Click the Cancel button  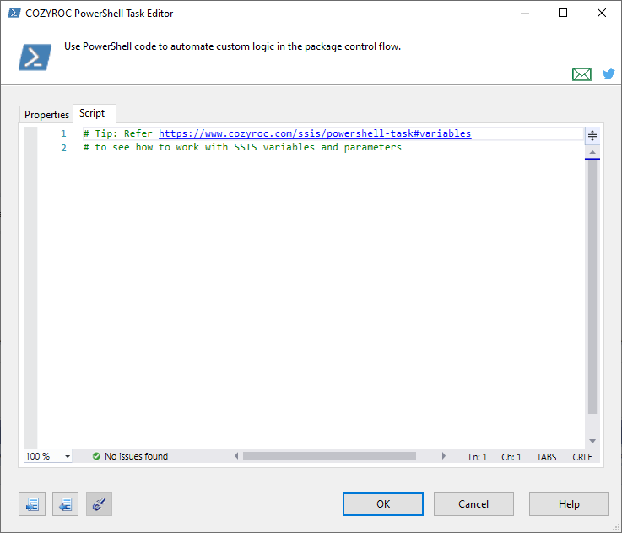[473, 504]
